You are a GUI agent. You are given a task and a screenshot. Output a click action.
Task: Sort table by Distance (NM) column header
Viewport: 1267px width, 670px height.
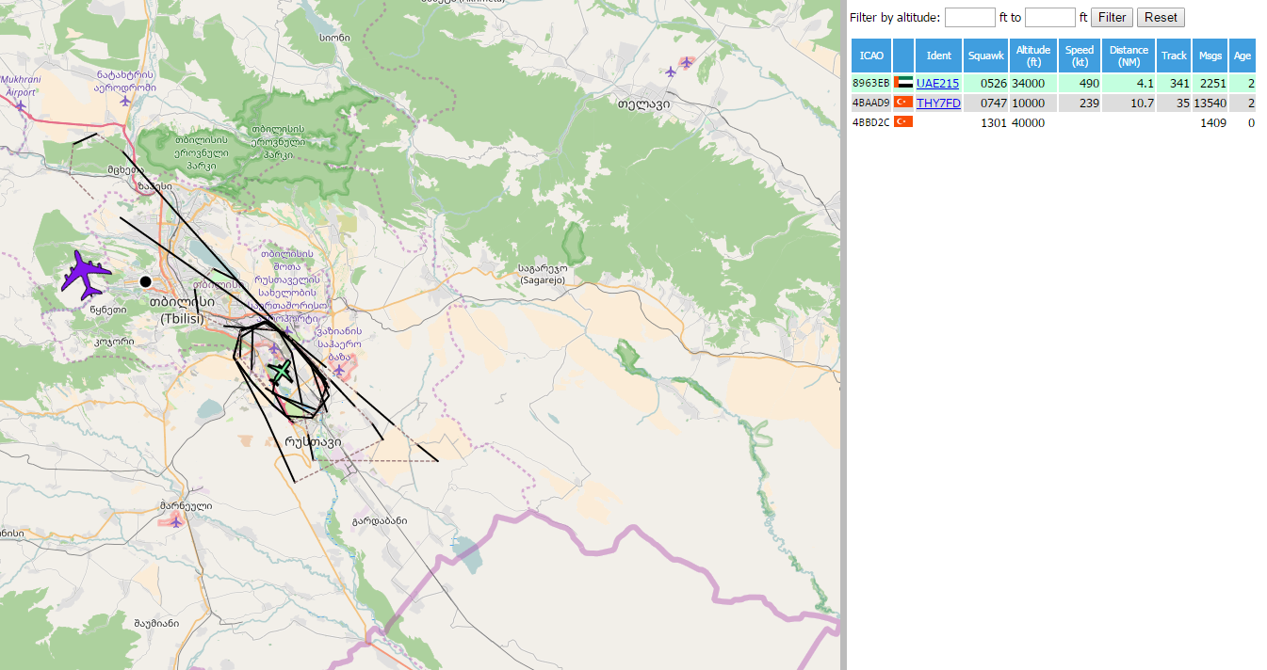[x=1129, y=56]
